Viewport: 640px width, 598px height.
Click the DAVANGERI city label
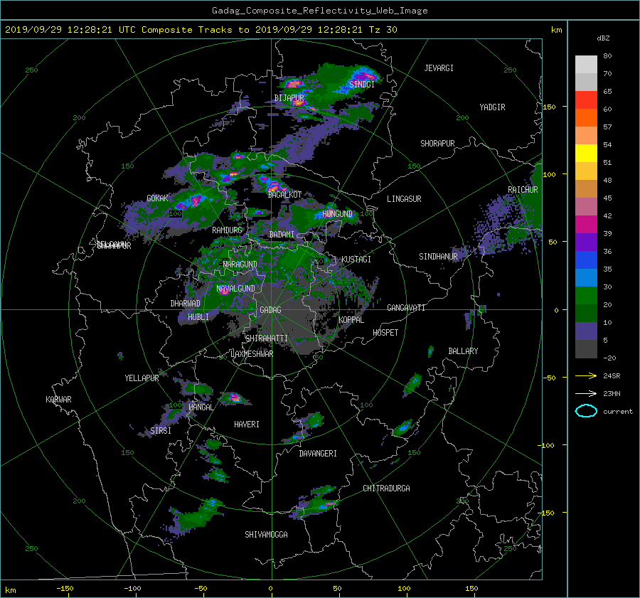(x=318, y=454)
